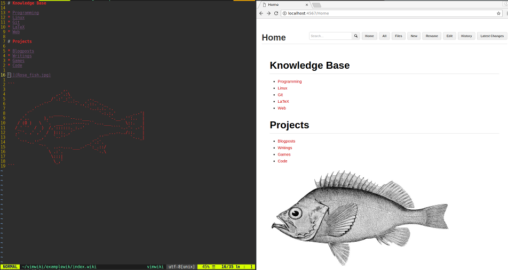This screenshot has height=270, width=508.
Task: Open the LaTeX link in the browser
Action: click(x=283, y=102)
